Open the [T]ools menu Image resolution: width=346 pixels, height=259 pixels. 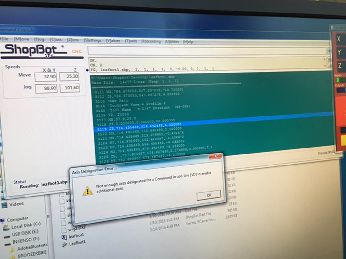131,41
